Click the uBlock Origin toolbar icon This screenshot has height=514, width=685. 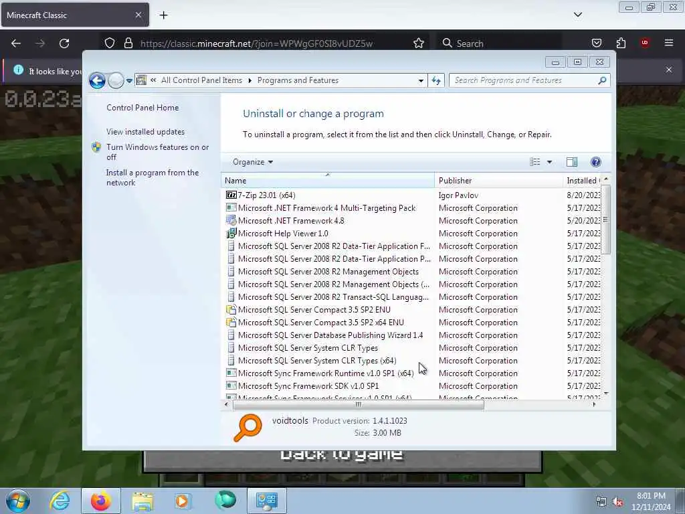click(644, 43)
